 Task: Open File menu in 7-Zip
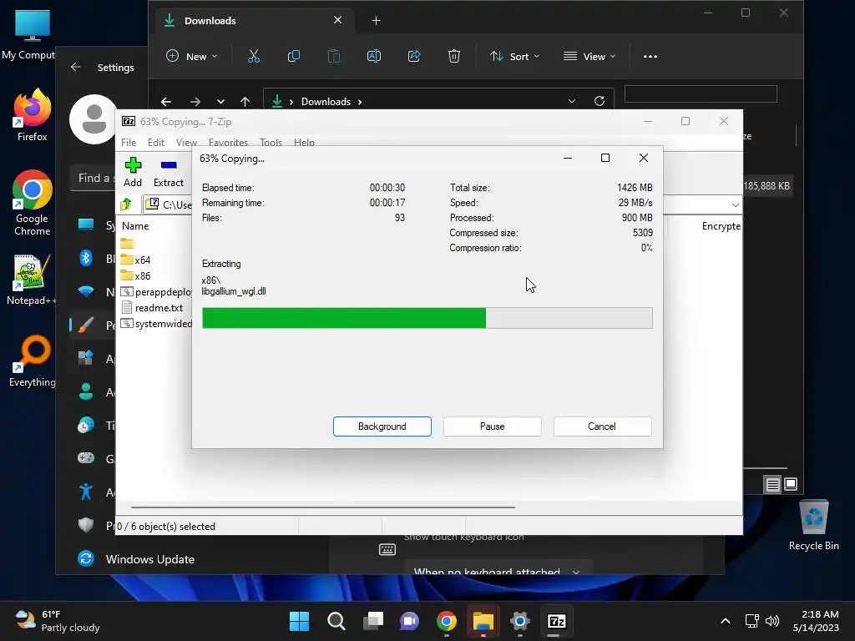[x=129, y=142]
